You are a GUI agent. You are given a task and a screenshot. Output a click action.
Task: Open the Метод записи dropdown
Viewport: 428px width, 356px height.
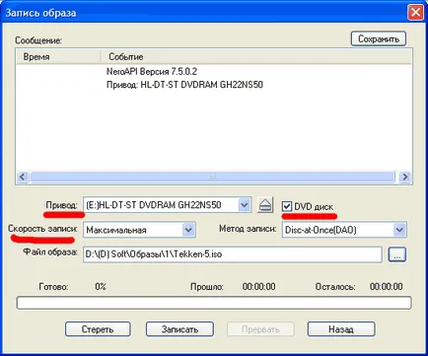click(399, 230)
